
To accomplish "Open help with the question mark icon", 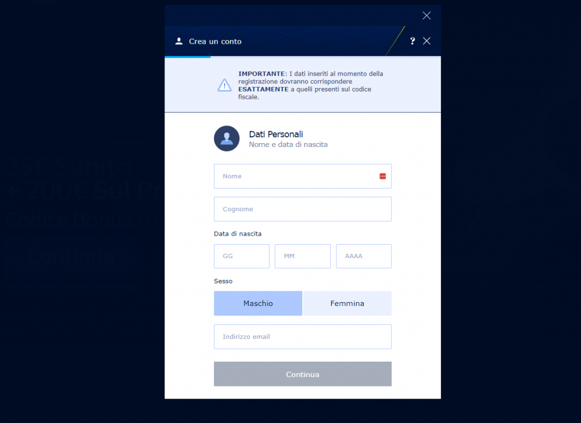I will click(x=412, y=41).
